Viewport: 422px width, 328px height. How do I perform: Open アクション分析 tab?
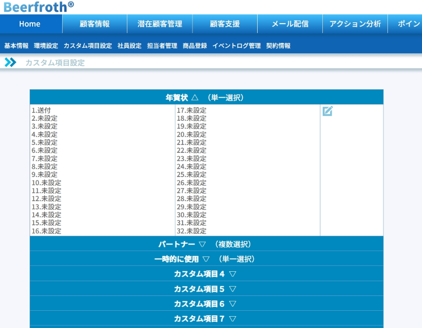355,24
